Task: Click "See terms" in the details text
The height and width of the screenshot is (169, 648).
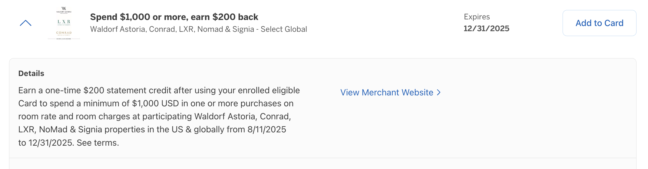Action: coord(97,143)
